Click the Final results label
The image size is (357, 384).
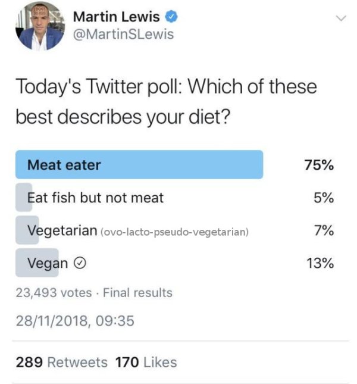tap(137, 293)
